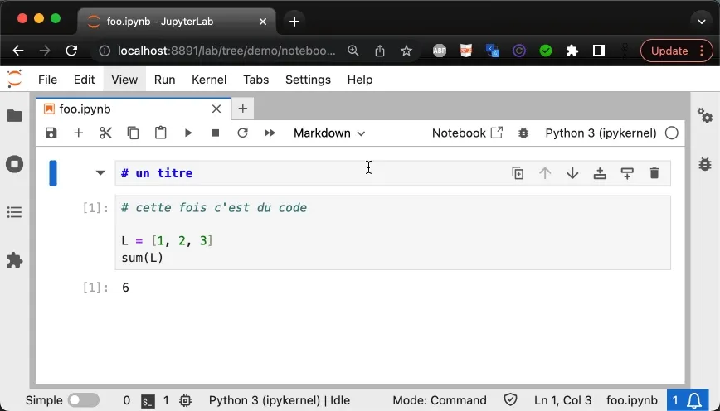Cut the selected cell with scissors icon
The width and height of the screenshot is (720, 411).
point(105,133)
